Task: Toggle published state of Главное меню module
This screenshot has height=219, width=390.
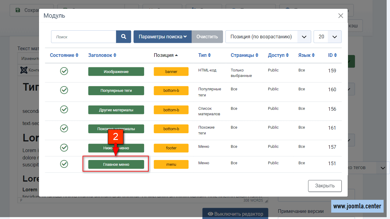Action: pos(64,164)
